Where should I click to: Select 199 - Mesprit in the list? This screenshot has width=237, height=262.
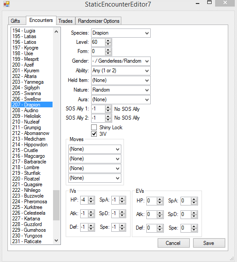pos(32,59)
